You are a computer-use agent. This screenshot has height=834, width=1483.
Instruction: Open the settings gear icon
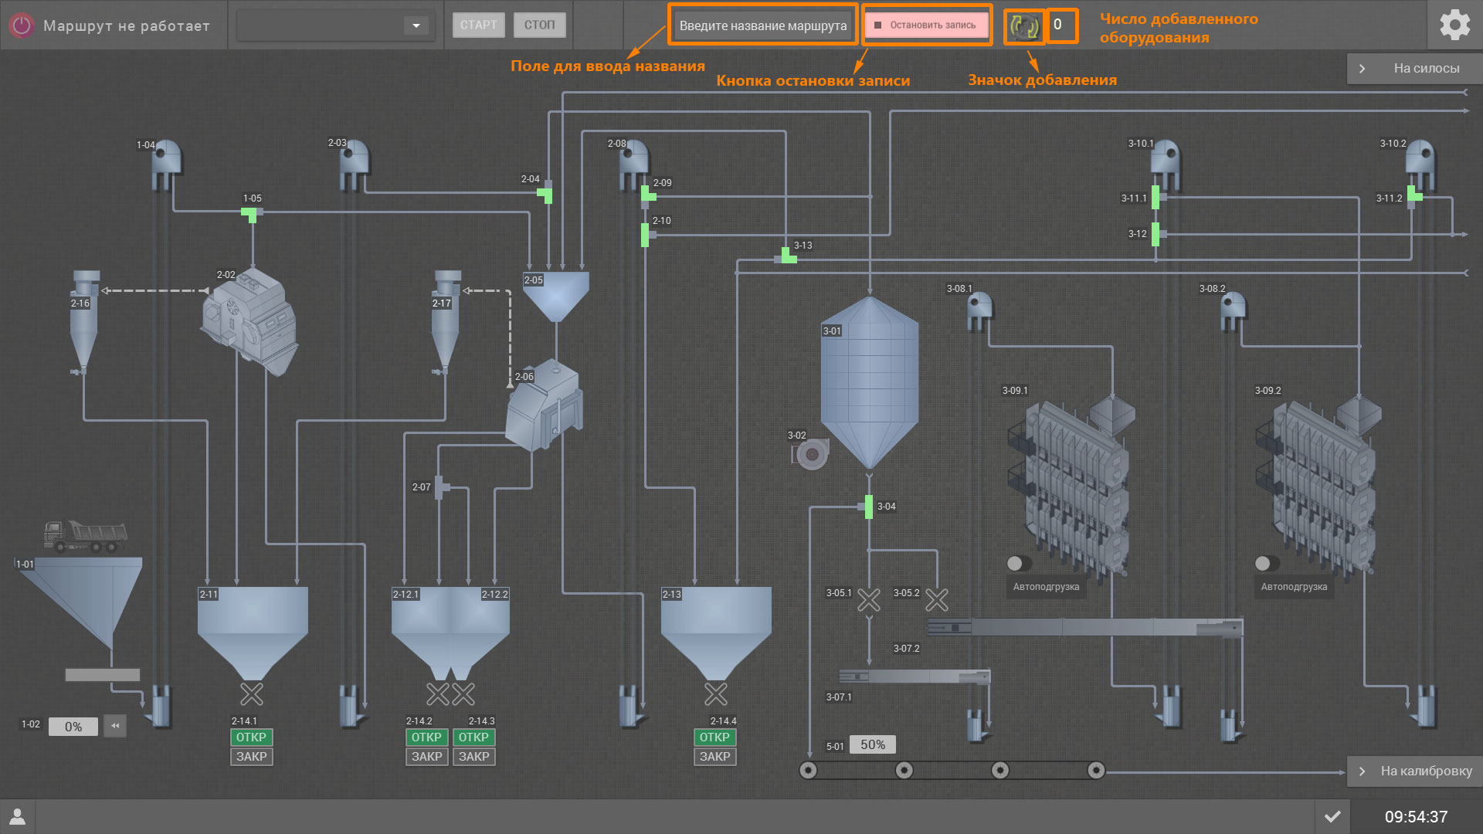click(x=1454, y=25)
